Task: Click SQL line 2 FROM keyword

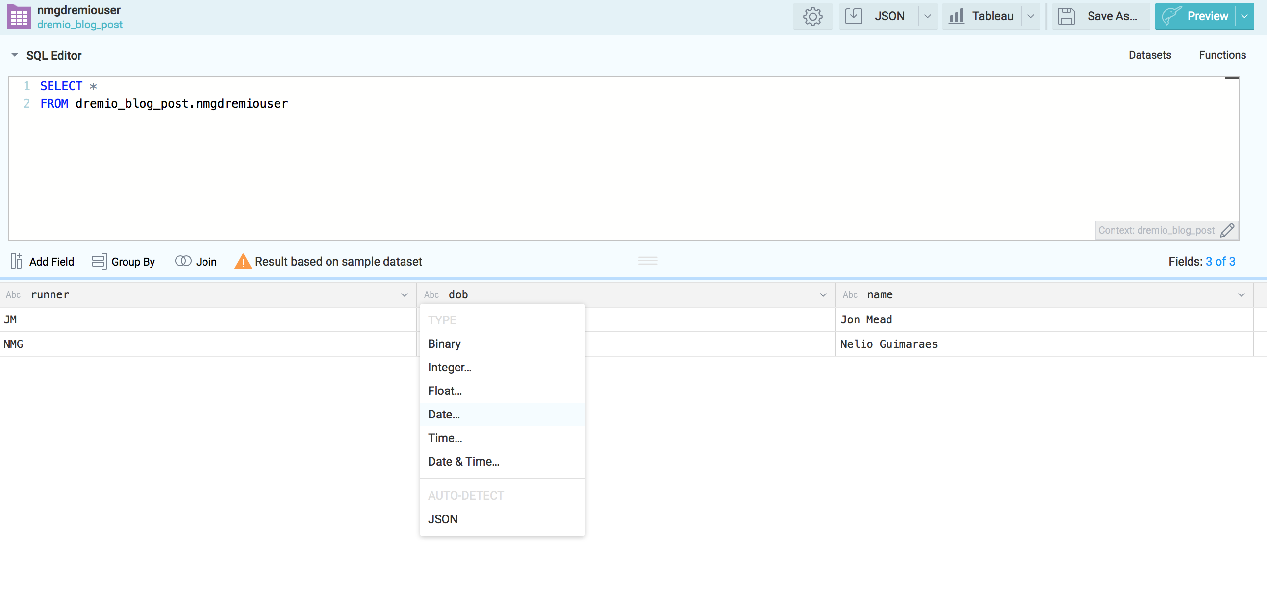Action: pos(54,104)
